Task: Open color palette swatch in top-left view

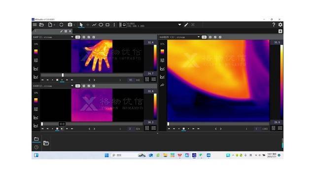Action: point(36,52)
